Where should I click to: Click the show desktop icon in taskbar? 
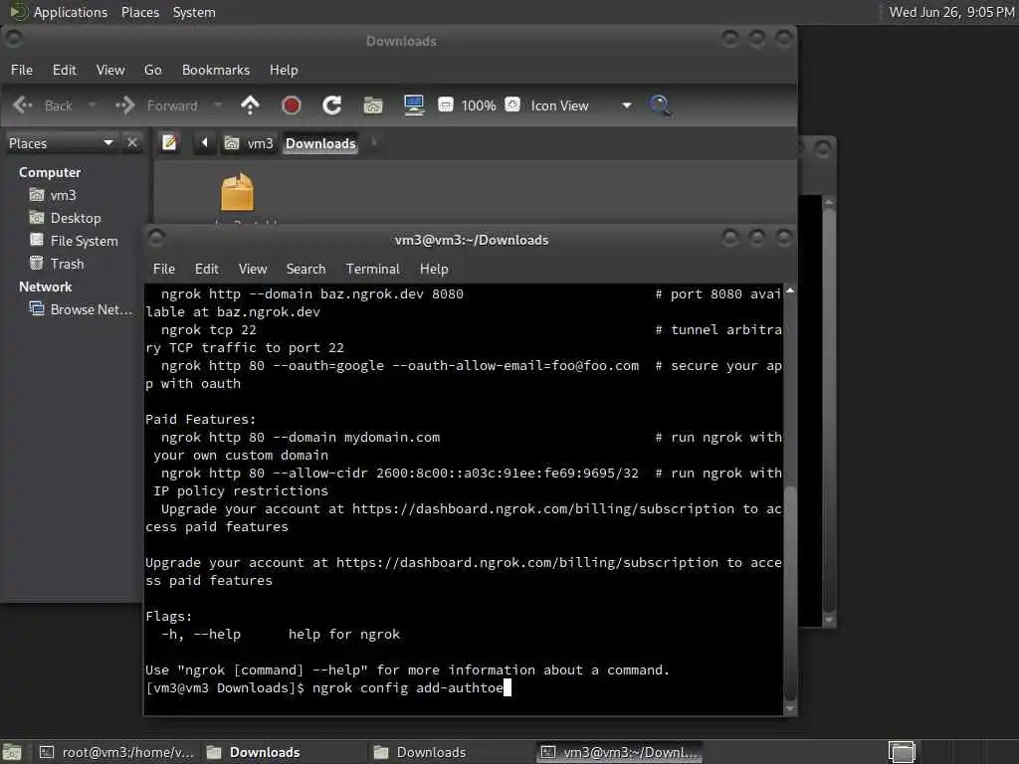pyautogui.click(x=12, y=752)
